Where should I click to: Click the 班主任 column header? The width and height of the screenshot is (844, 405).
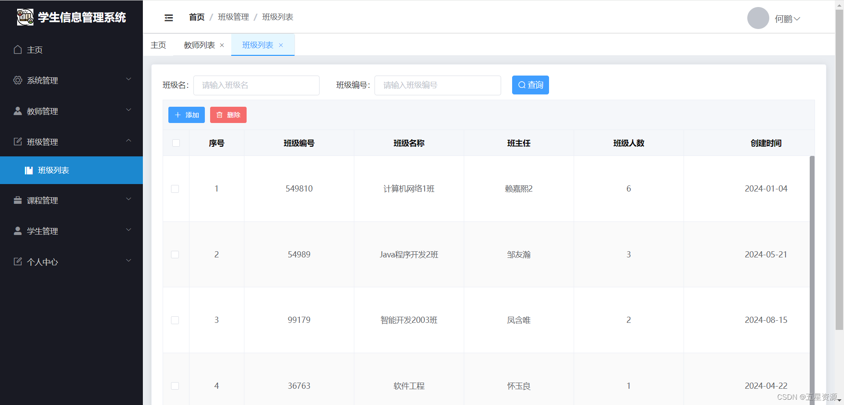click(519, 143)
